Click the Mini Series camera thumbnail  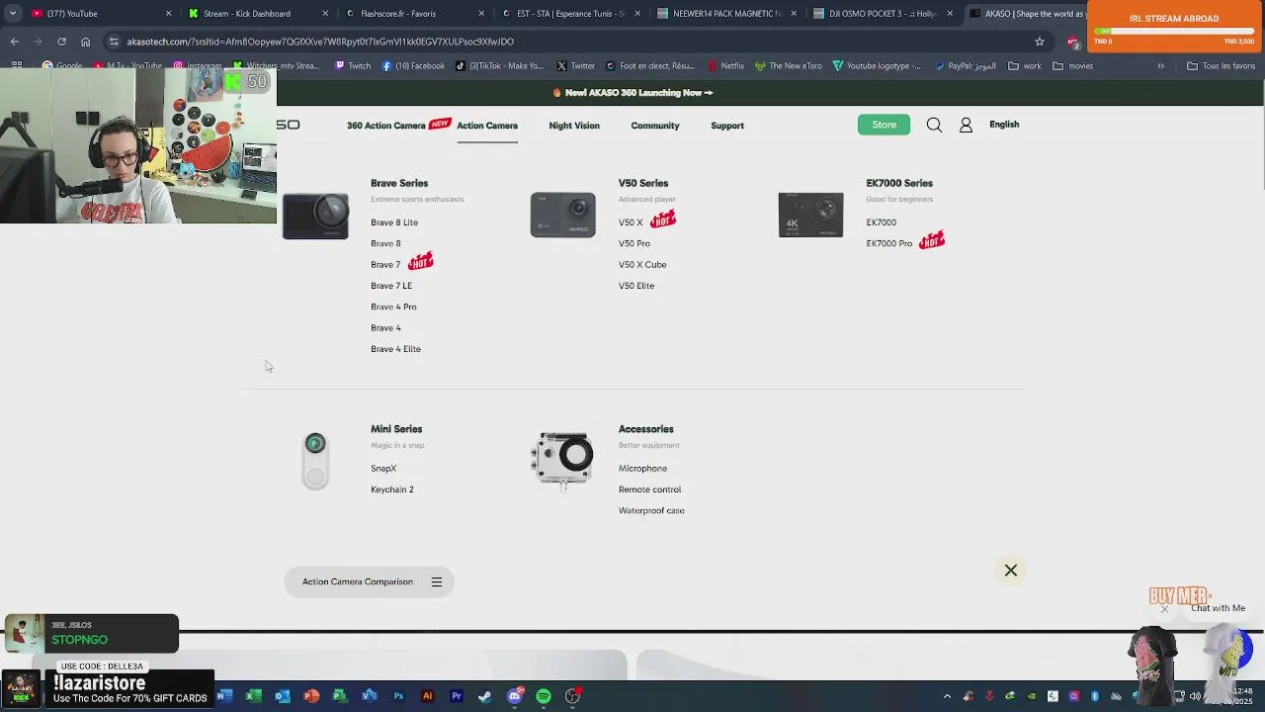pos(315,460)
